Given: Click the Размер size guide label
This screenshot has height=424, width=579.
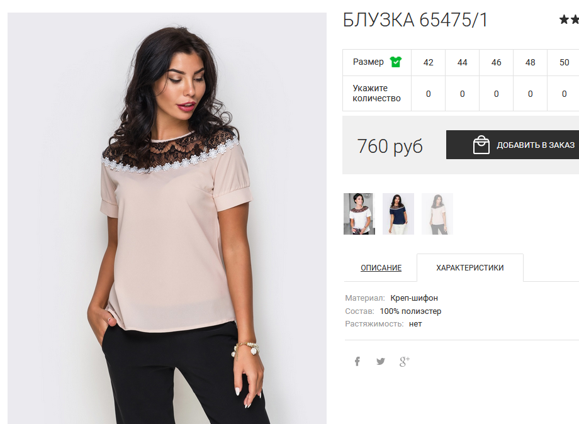Looking at the screenshot, I should [x=368, y=62].
